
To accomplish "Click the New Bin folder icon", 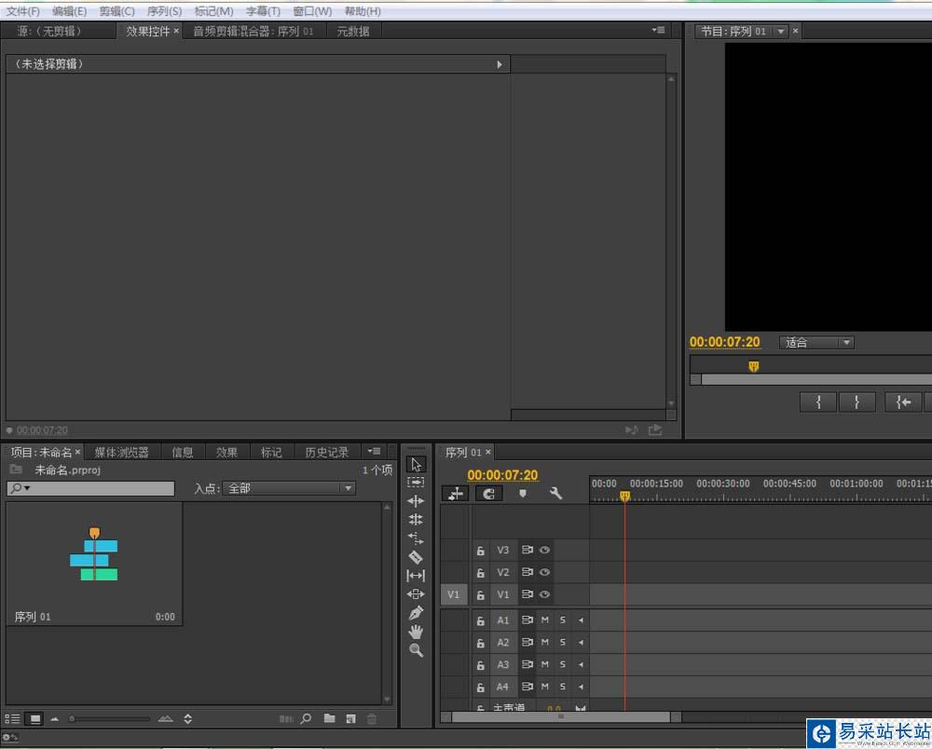I will click(x=329, y=718).
